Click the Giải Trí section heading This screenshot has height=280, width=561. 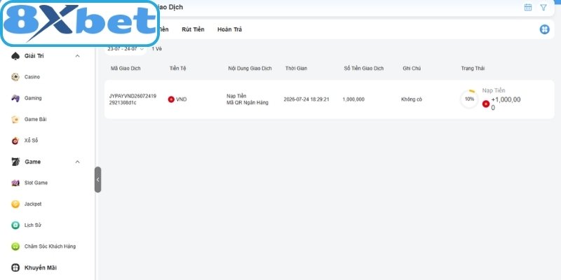pyautogui.click(x=34, y=56)
